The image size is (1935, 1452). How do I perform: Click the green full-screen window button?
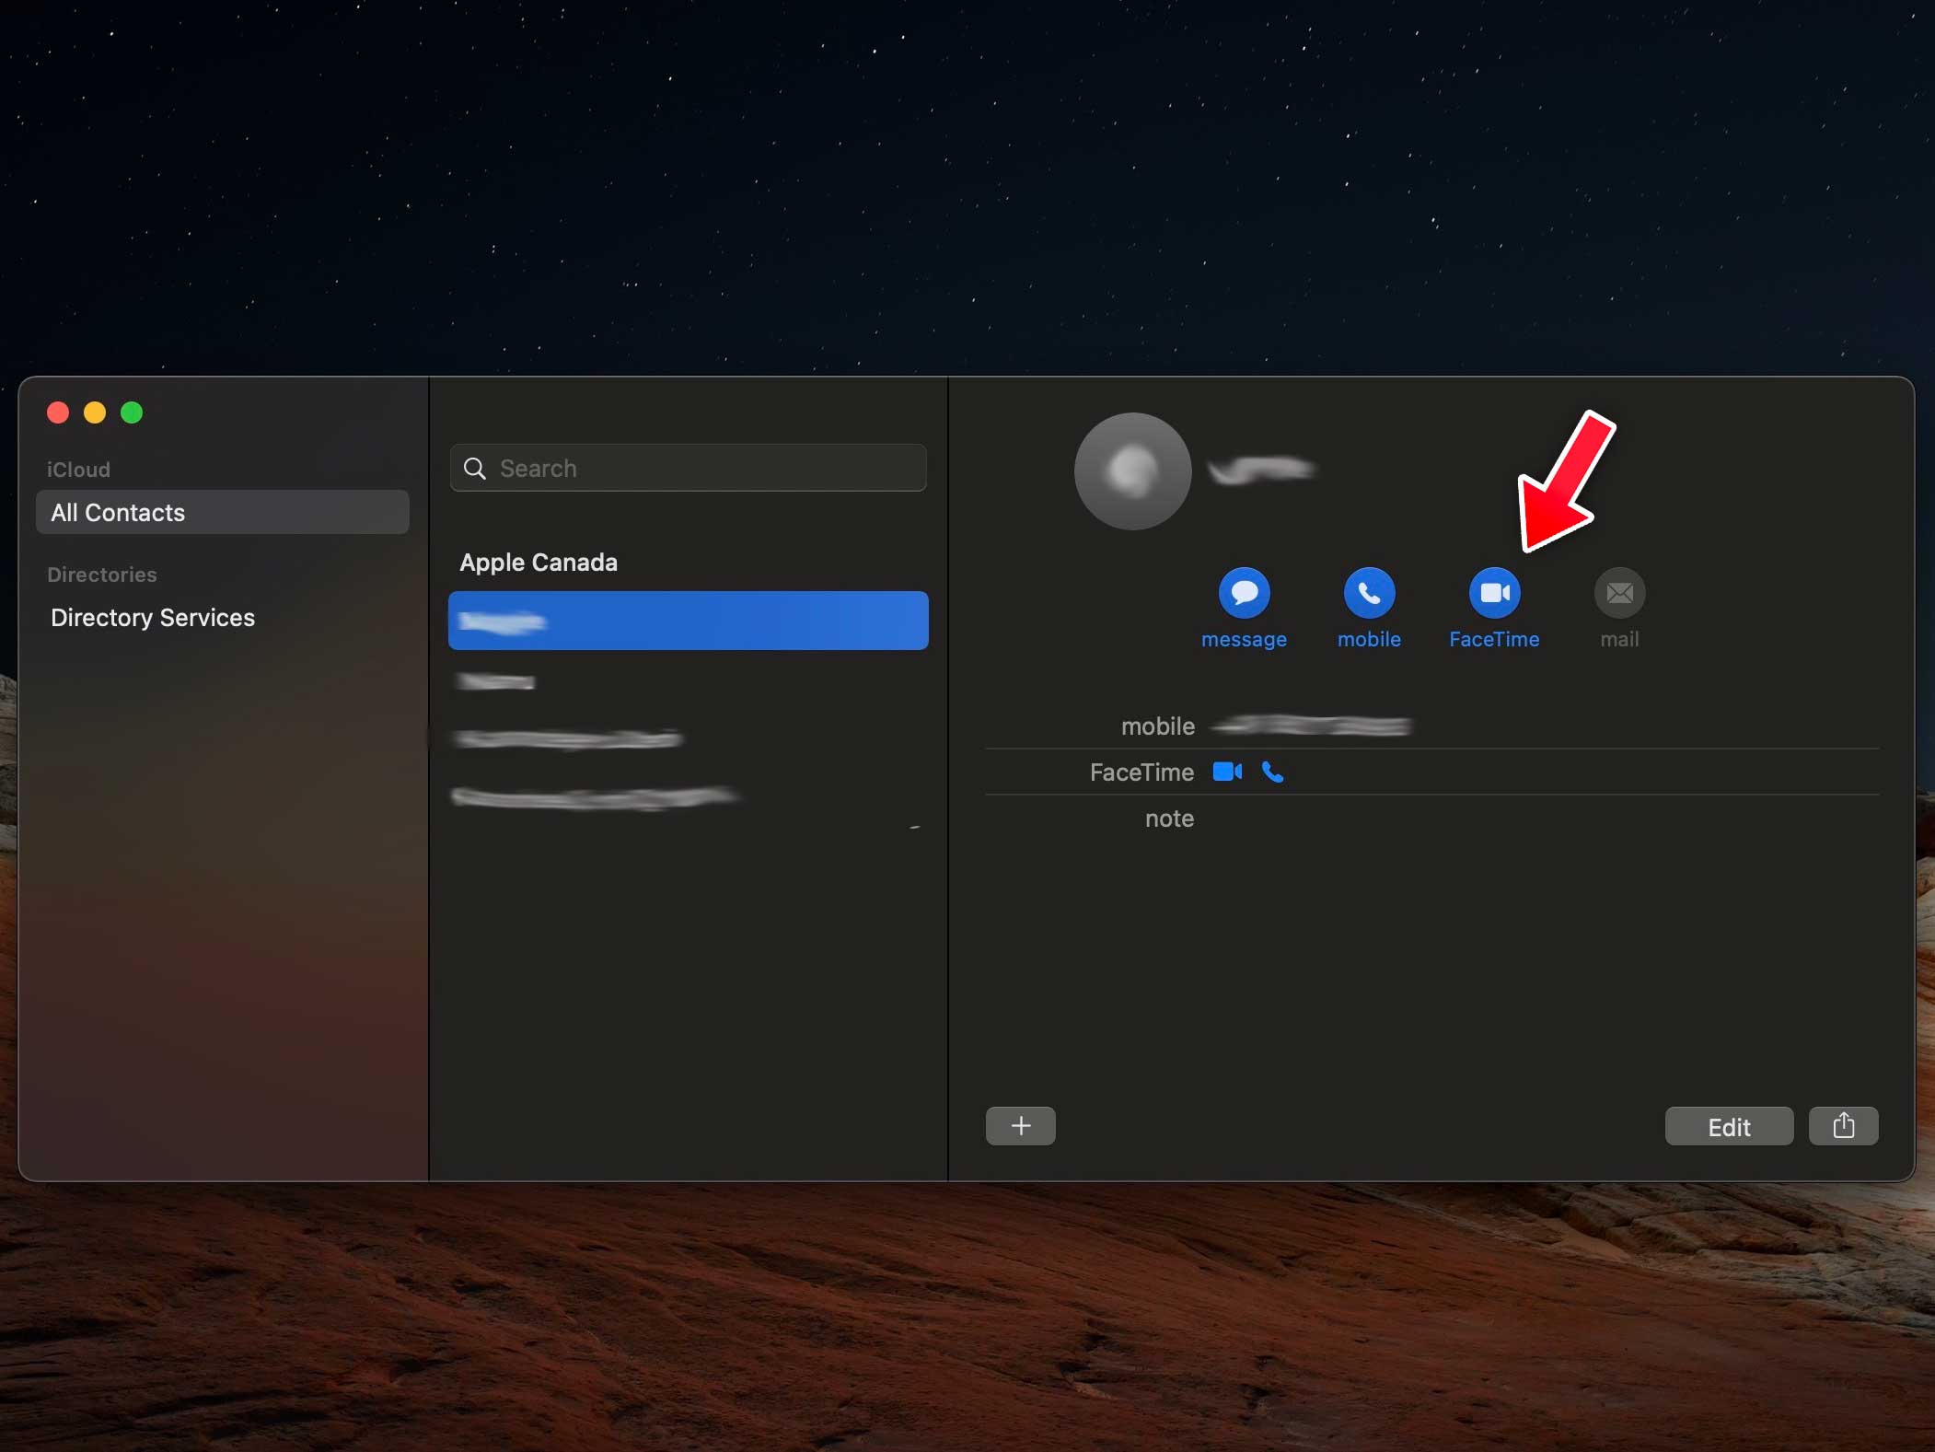coord(132,412)
